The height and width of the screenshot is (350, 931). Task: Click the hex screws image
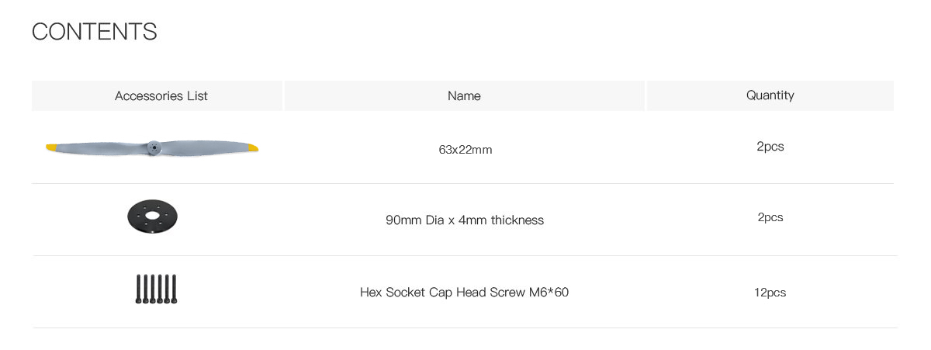click(x=156, y=289)
